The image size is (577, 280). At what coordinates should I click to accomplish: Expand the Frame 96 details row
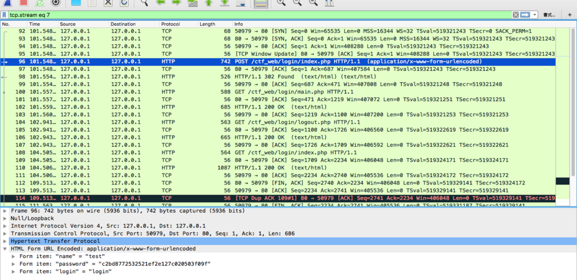(5, 211)
